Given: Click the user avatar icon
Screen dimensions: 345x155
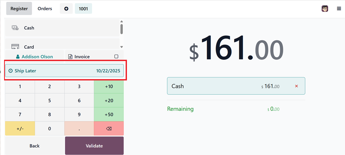Looking at the screenshot, I should coord(325,9).
